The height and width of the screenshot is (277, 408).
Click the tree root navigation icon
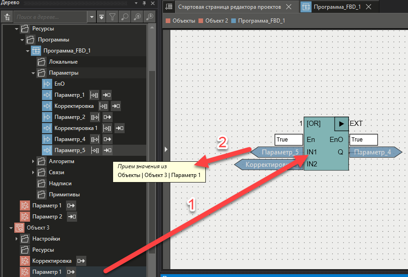point(7,17)
